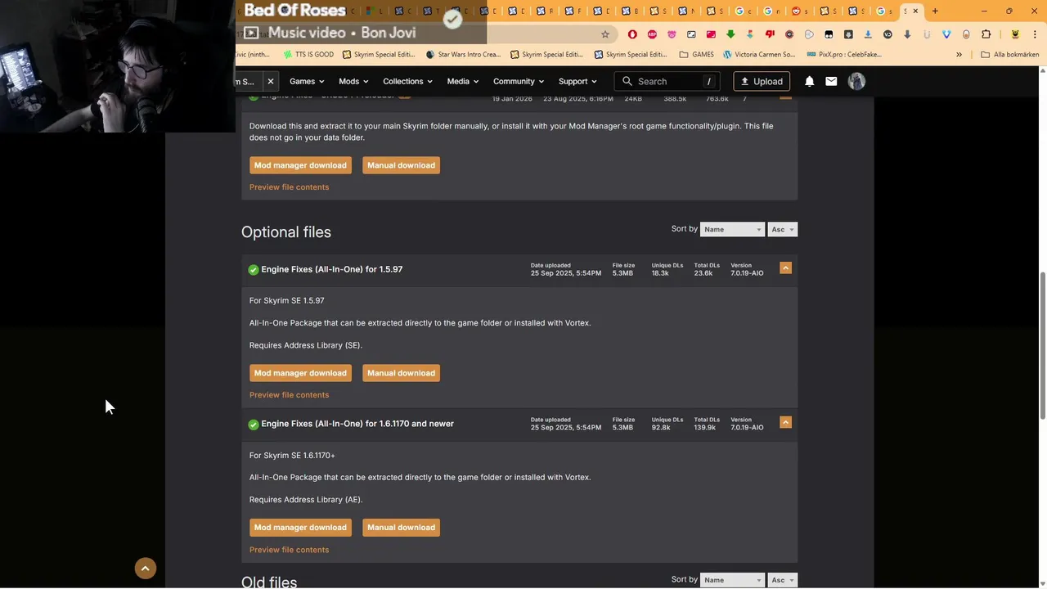Switch to the Reddit browser tab
This screenshot has width=1047, height=589.
pyautogui.click(x=799, y=11)
